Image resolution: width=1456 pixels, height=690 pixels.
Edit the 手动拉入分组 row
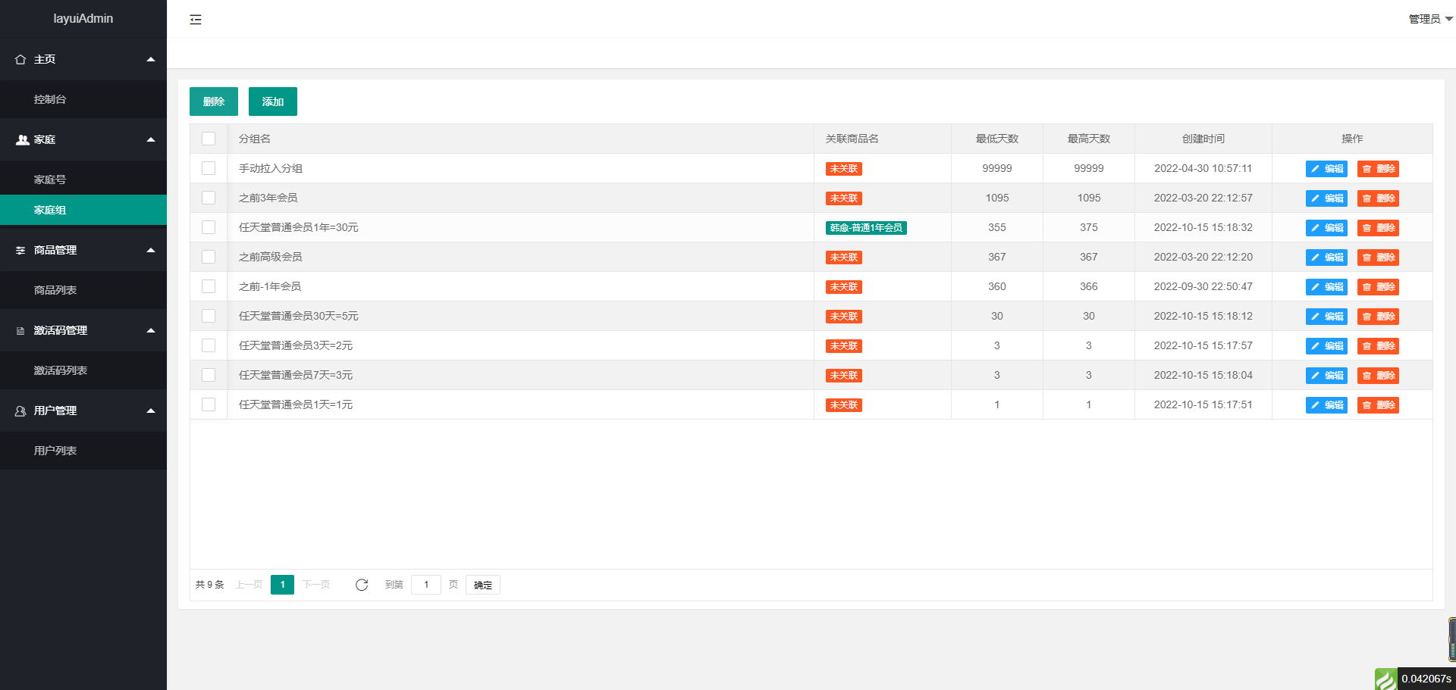coord(1326,169)
